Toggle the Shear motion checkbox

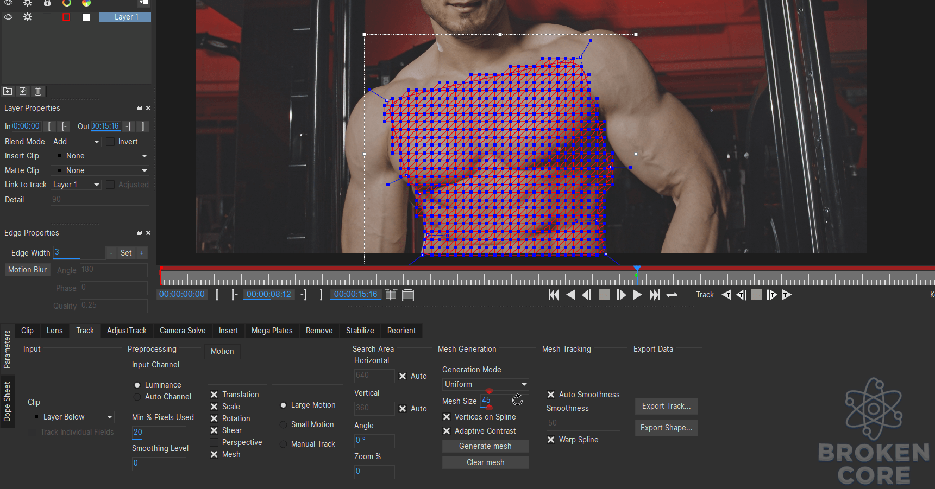pyautogui.click(x=214, y=430)
